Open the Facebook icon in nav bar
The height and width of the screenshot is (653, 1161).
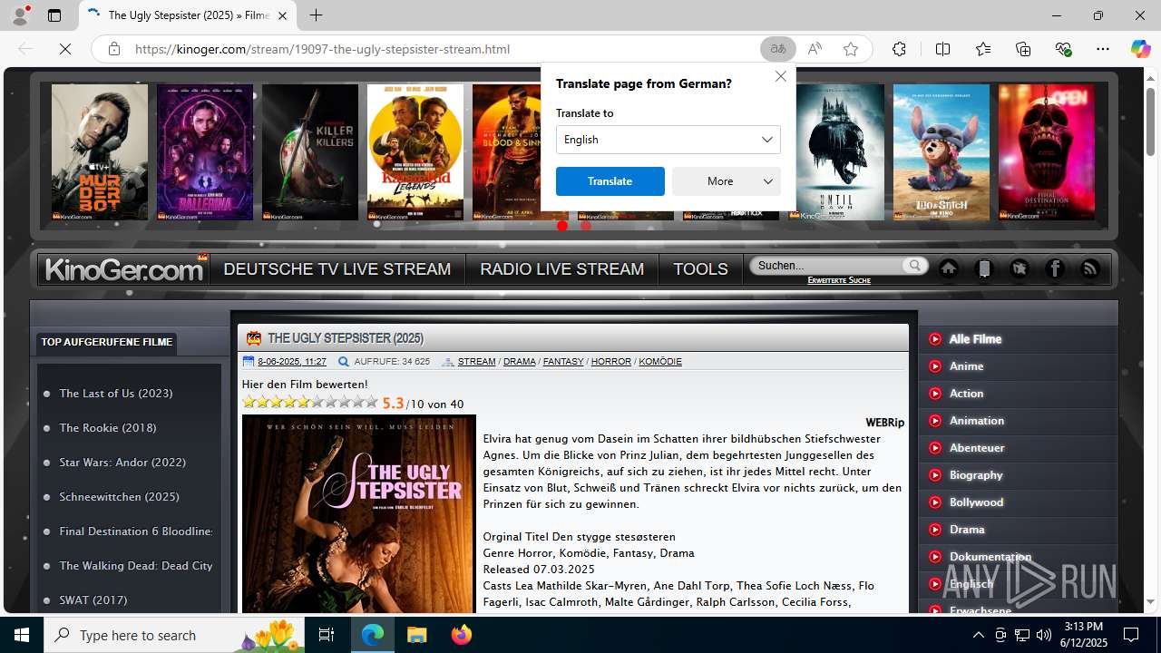point(1055,268)
